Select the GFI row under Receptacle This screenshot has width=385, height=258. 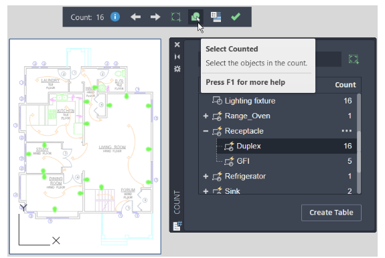287,161
